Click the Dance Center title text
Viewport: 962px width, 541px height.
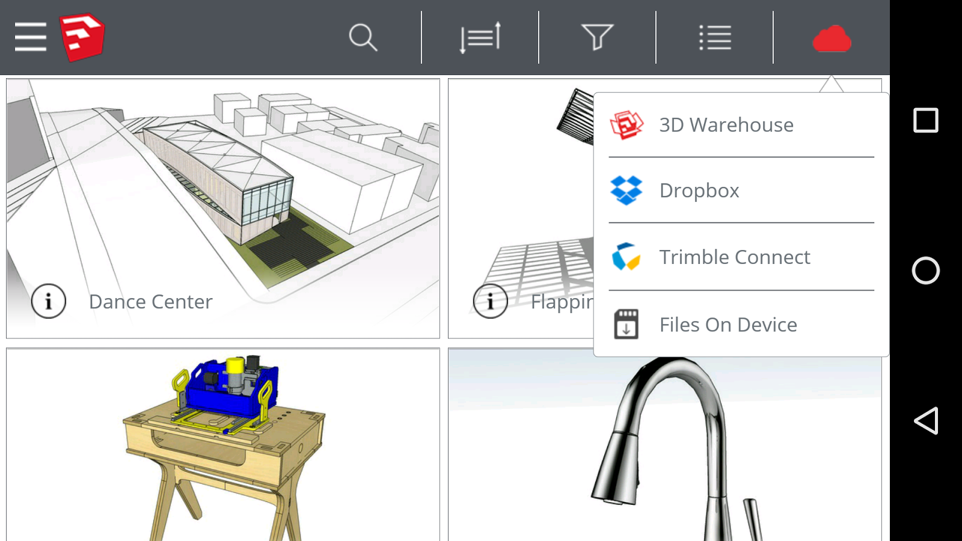pyautogui.click(x=151, y=302)
